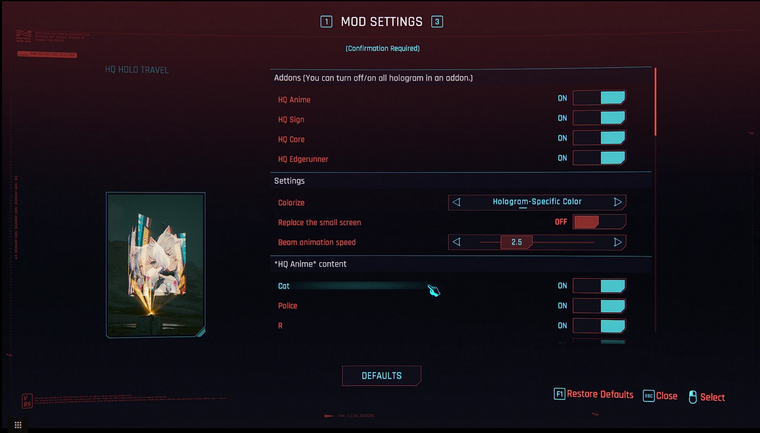Enable Replace the small screen toggle
The width and height of the screenshot is (760, 433).
(x=599, y=222)
